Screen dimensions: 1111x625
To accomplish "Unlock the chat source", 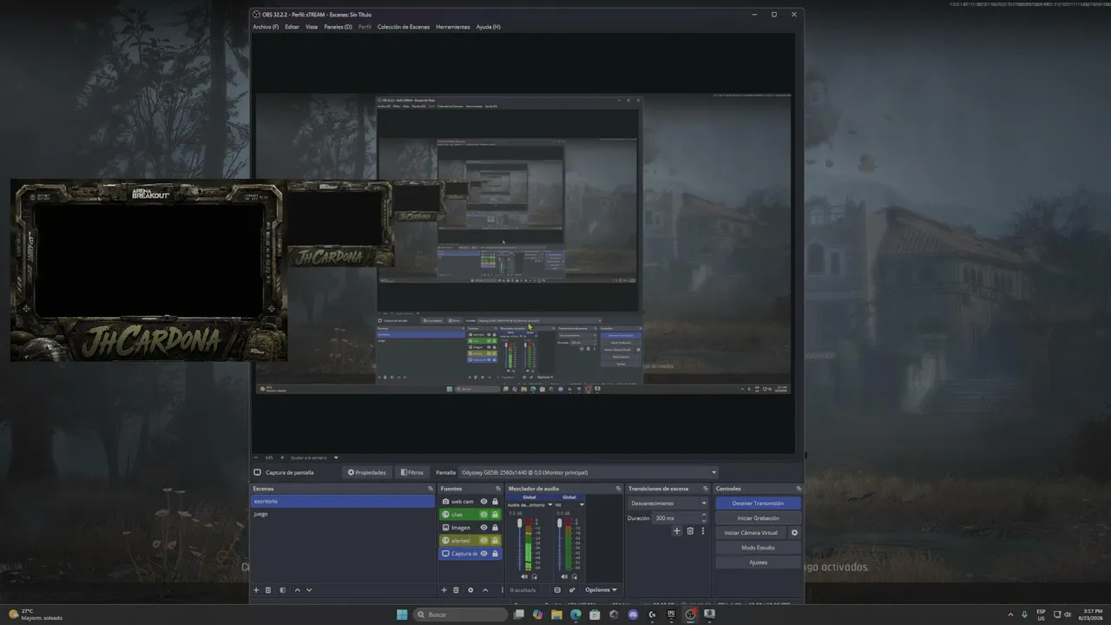I will (x=495, y=515).
